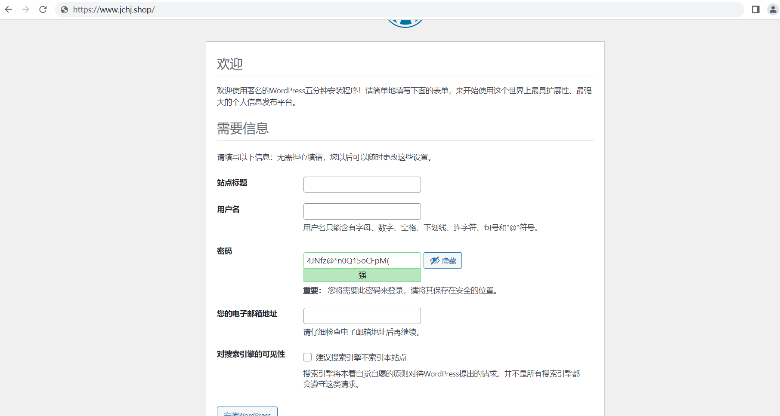Click the 用户名 label
The image size is (780, 416).
coord(228,209)
